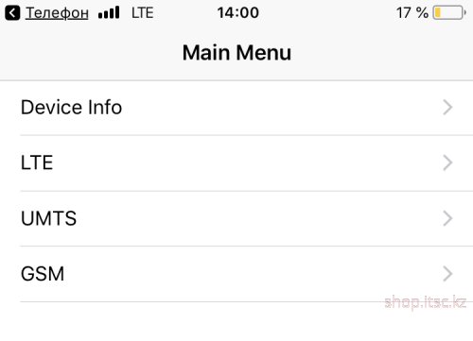Return to Телефон app via back link

click(57, 13)
